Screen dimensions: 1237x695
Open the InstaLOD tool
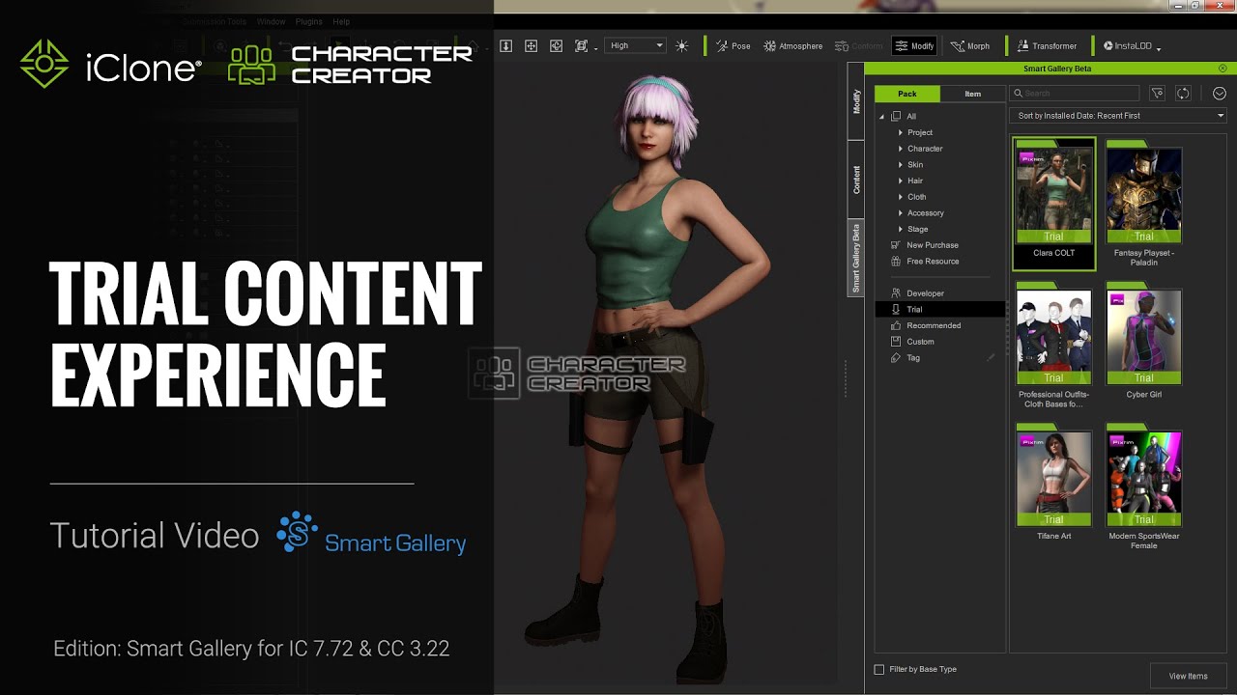(x=1132, y=45)
